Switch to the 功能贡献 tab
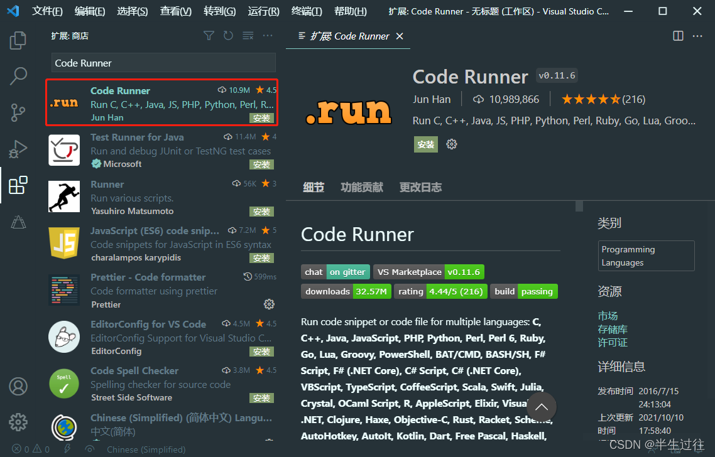Screen dimensions: 715x457 pyautogui.click(x=362, y=187)
